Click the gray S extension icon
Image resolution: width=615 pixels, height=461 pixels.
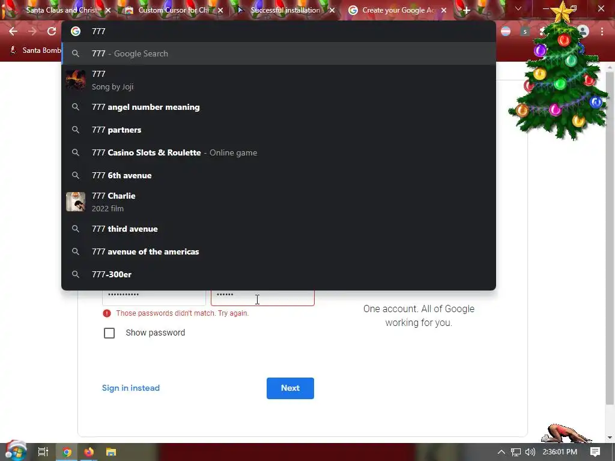(525, 31)
